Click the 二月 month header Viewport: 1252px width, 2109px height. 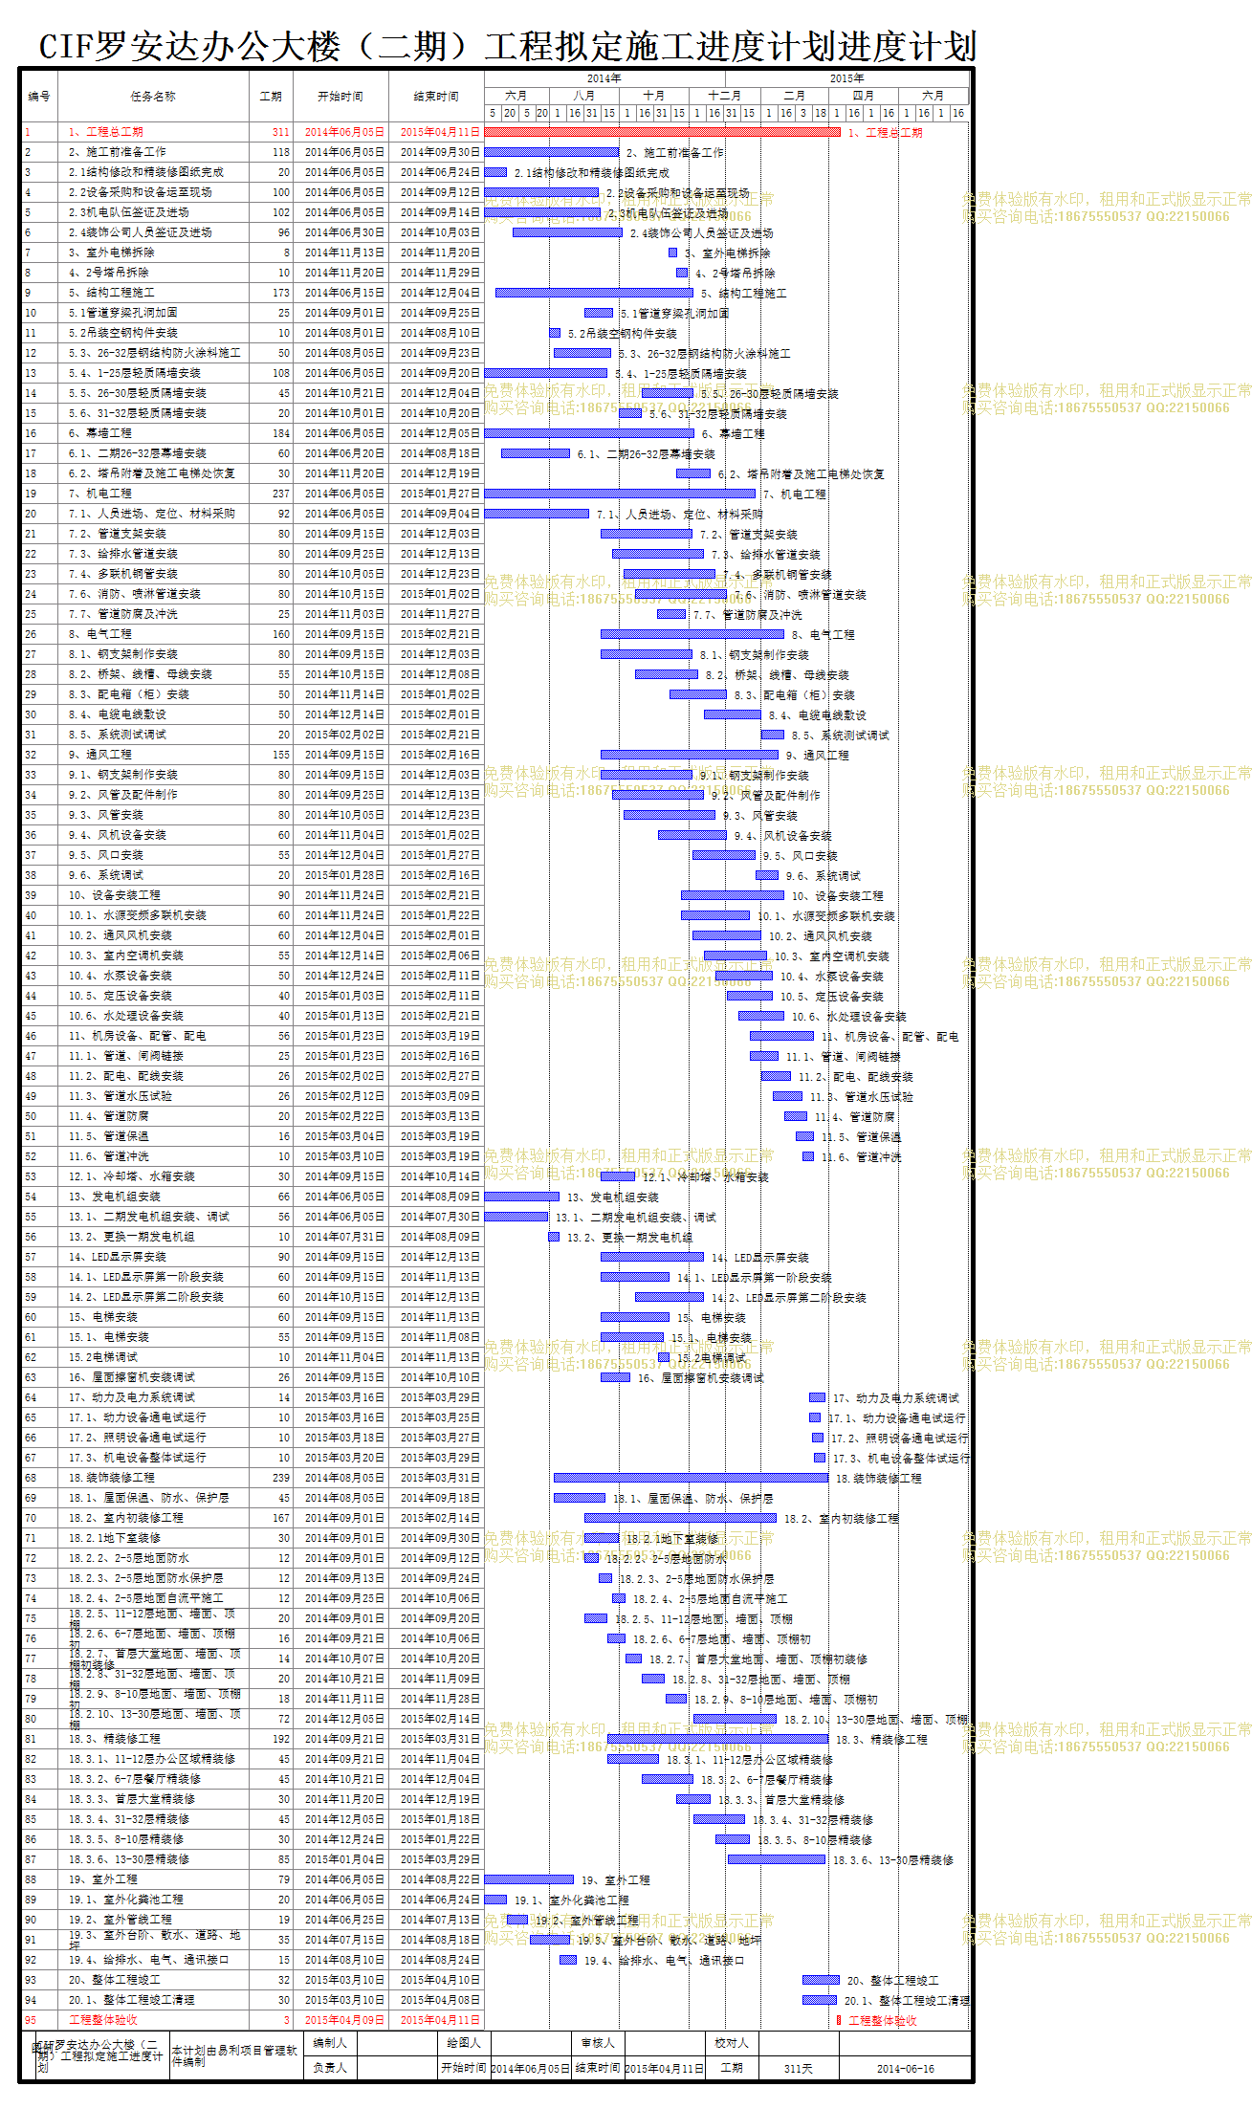point(794,96)
